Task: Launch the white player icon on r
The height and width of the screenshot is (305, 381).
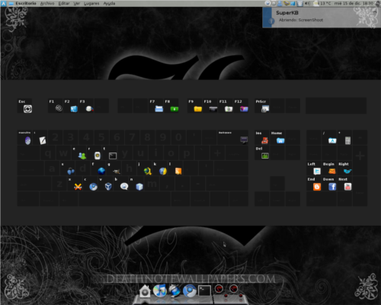Action: pos(98,156)
